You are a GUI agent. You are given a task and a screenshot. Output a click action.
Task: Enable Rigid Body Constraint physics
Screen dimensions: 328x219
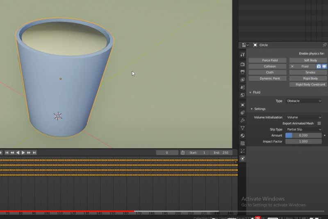[x=308, y=85]
